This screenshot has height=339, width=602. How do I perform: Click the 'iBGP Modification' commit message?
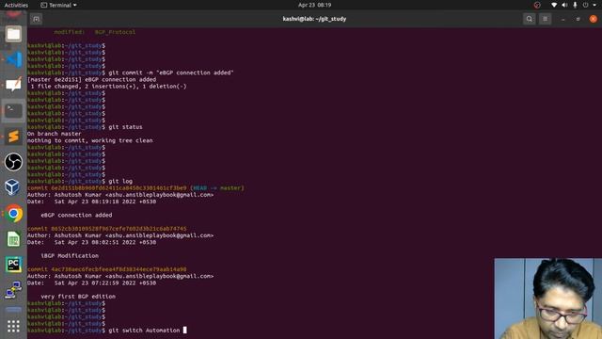click(x=70, y=255)
